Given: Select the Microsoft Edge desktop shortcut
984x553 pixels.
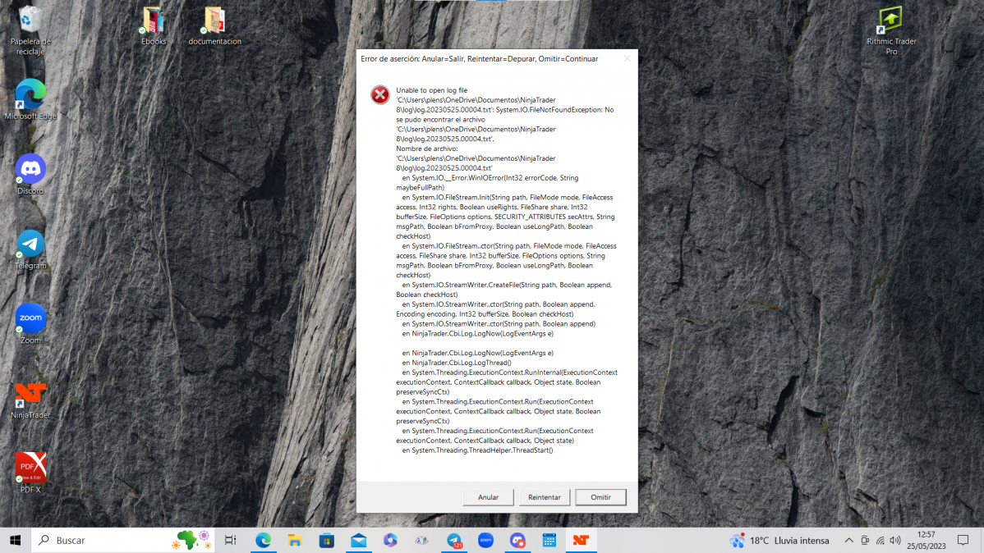Looking at the screenshot, I should point(30,99).
